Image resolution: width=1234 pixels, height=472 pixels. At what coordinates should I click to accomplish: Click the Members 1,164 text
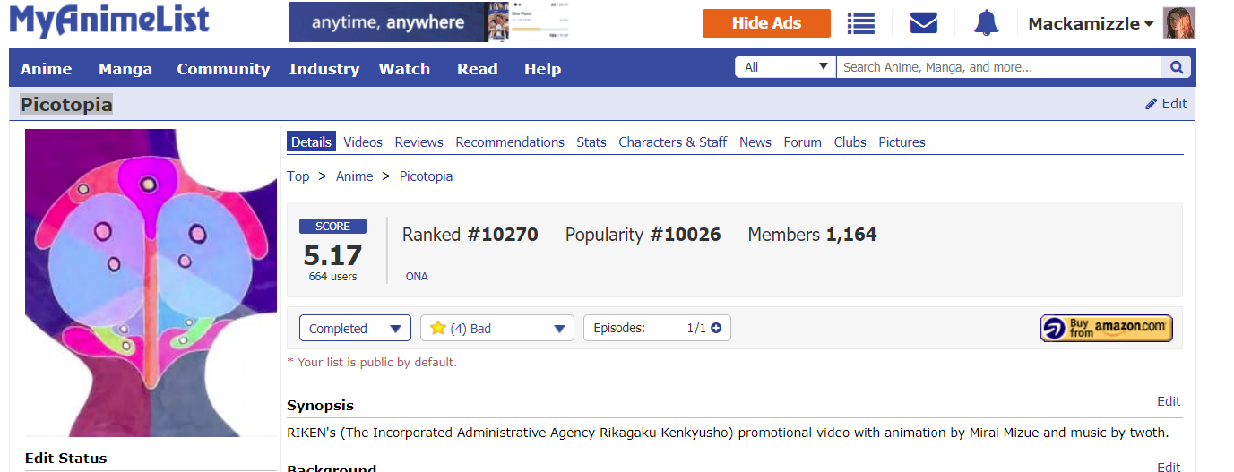(813, 235)
